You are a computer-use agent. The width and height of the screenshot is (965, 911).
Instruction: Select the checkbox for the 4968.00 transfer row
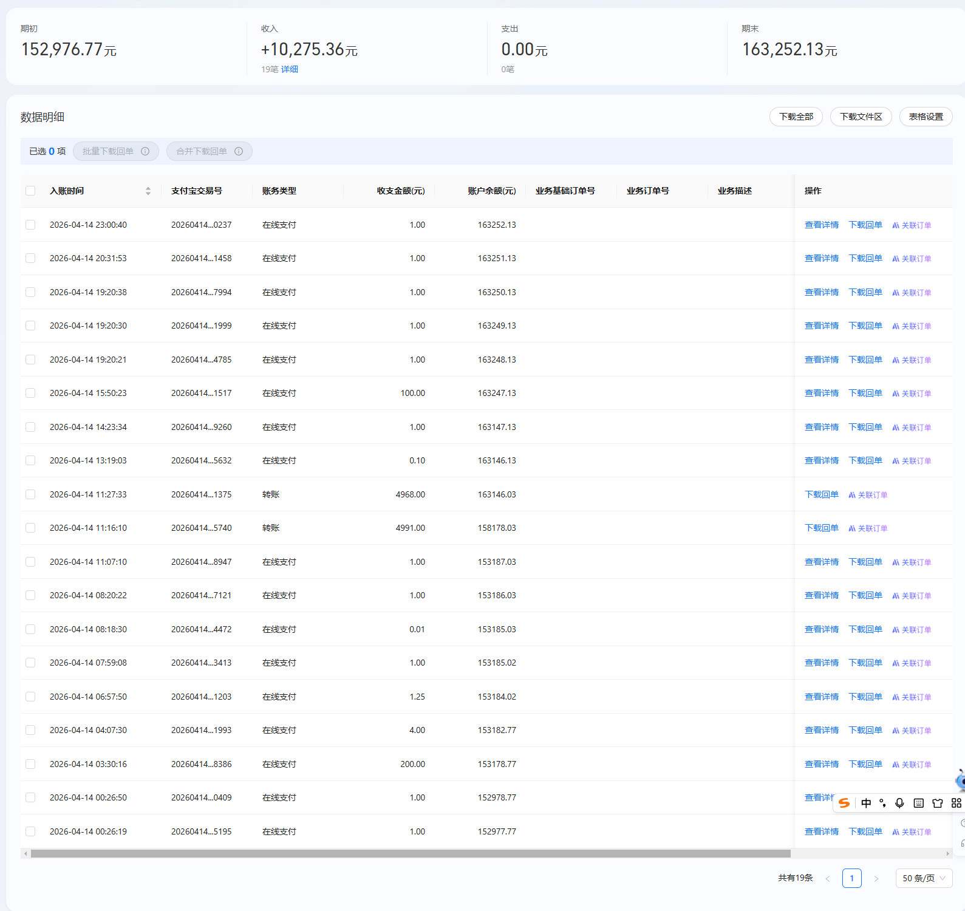click(x=30, y=494)
